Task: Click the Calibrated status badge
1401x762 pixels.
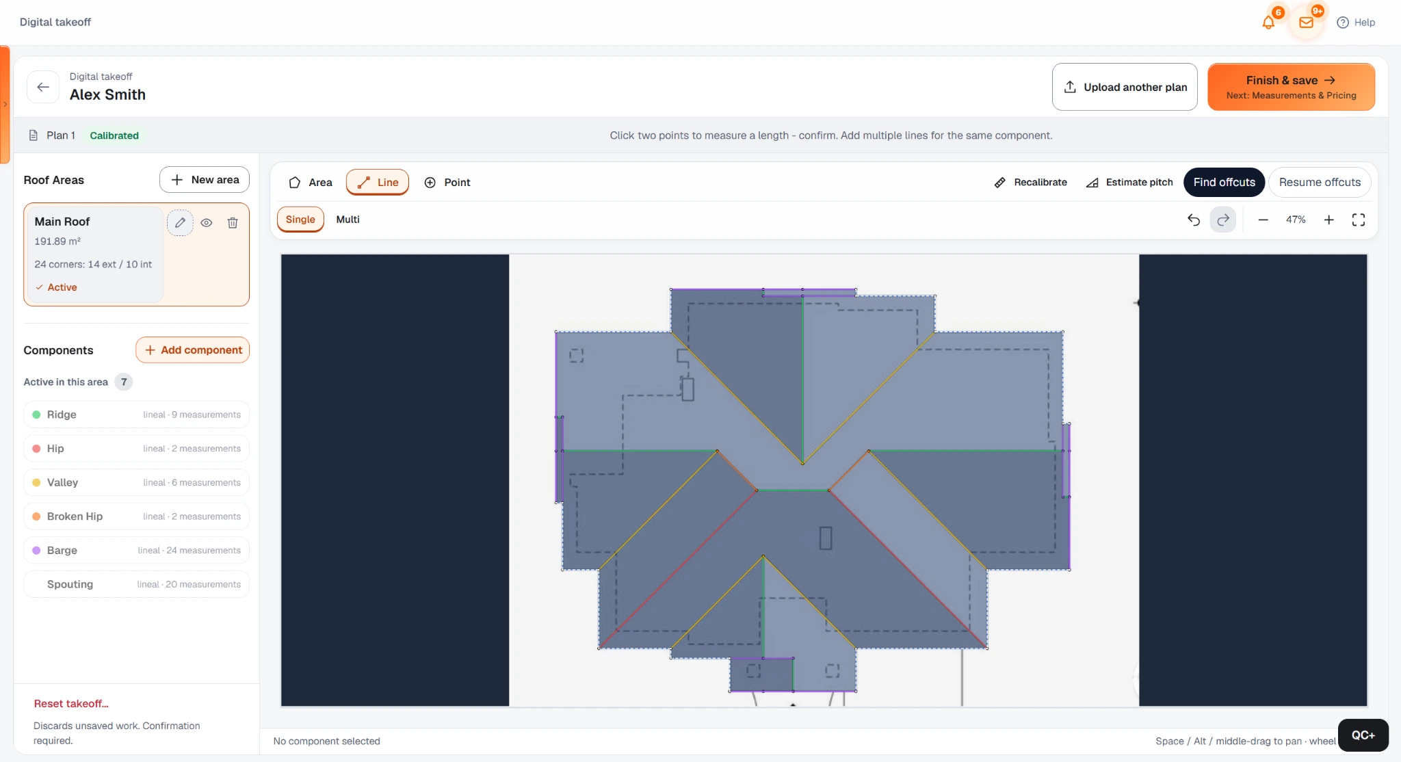Action: coord(114,135)
